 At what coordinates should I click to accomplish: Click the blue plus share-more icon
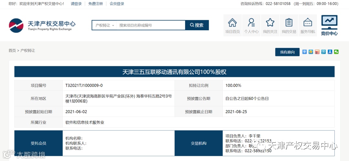click(304, 52)
